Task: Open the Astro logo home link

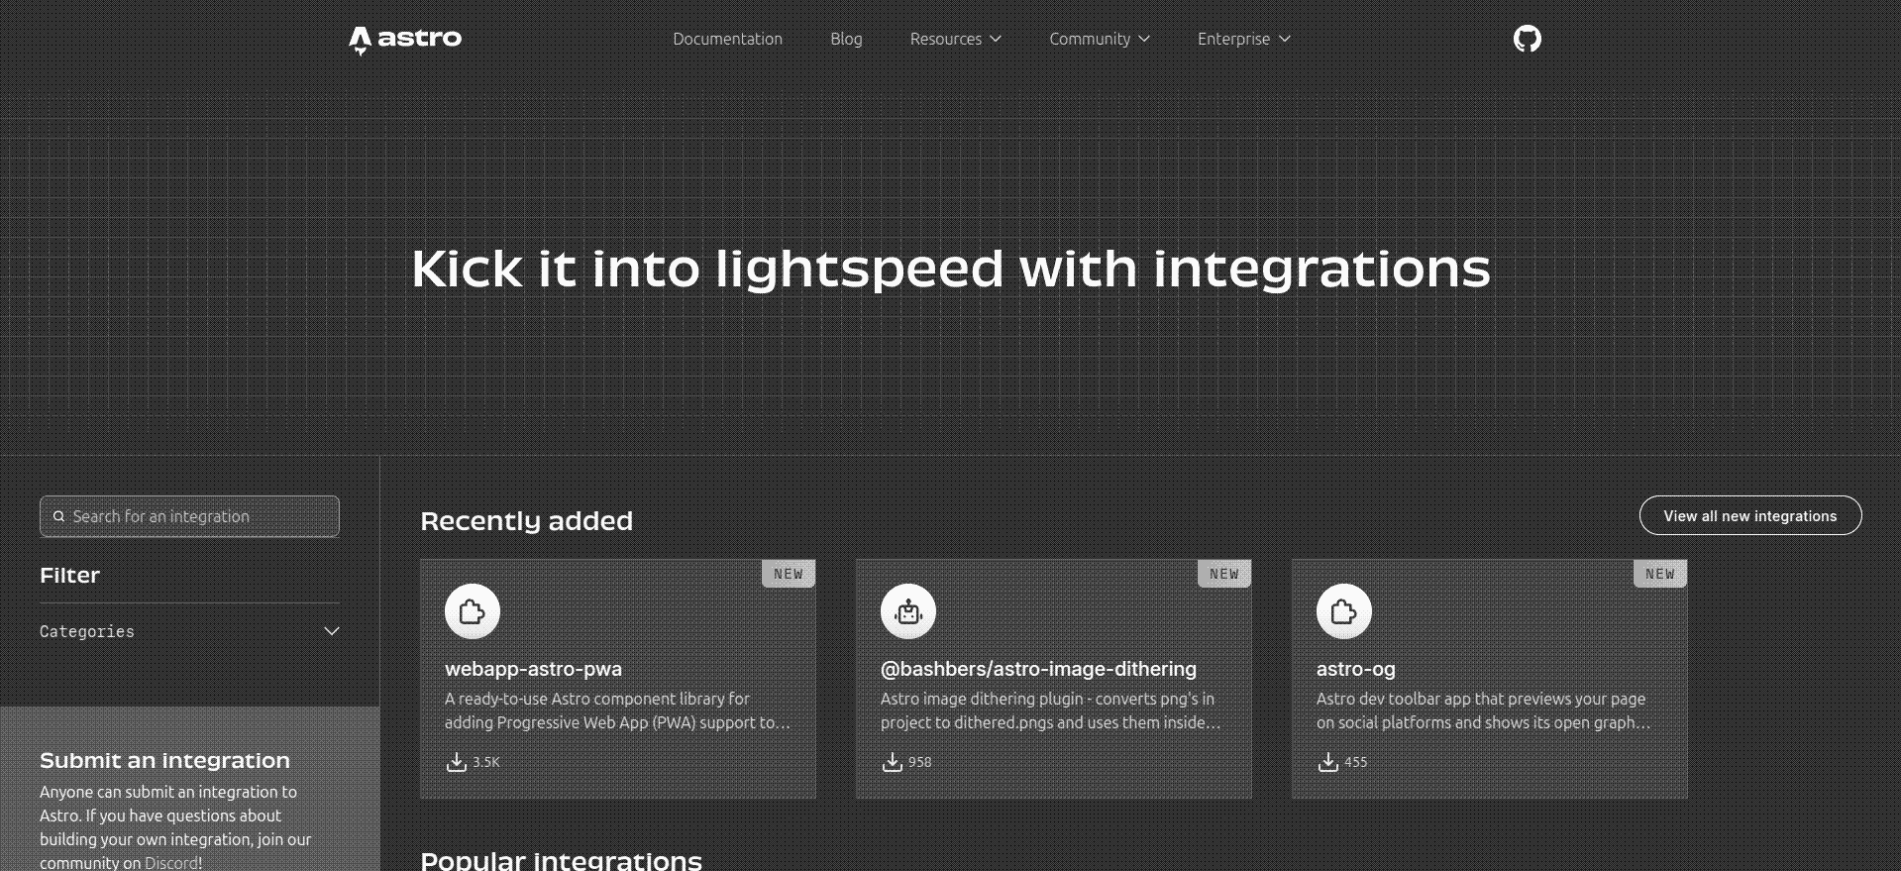Action: [x=405, y=40]
